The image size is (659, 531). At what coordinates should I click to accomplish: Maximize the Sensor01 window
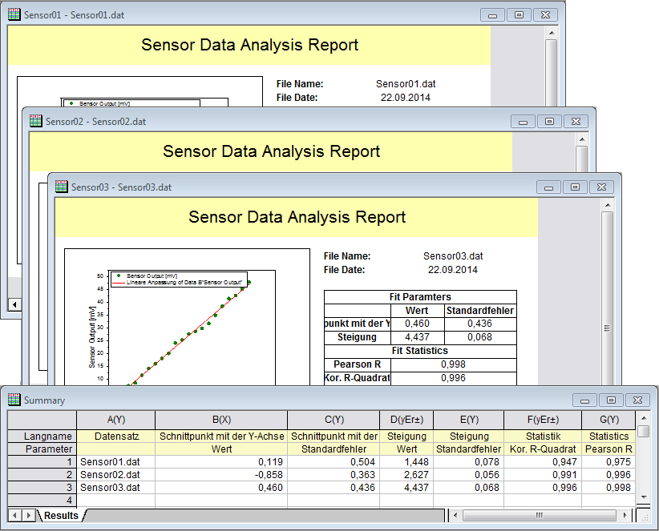tap(519, 15)
